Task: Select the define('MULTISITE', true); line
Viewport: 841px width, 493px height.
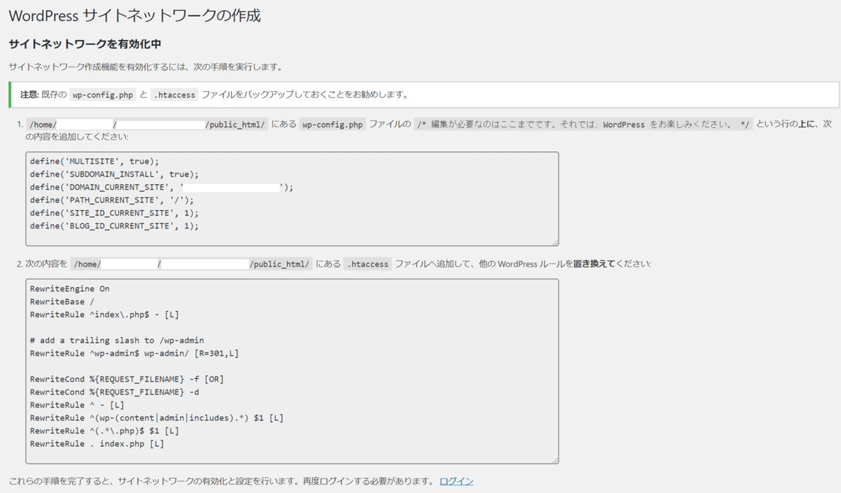Action: click(95, 162)
